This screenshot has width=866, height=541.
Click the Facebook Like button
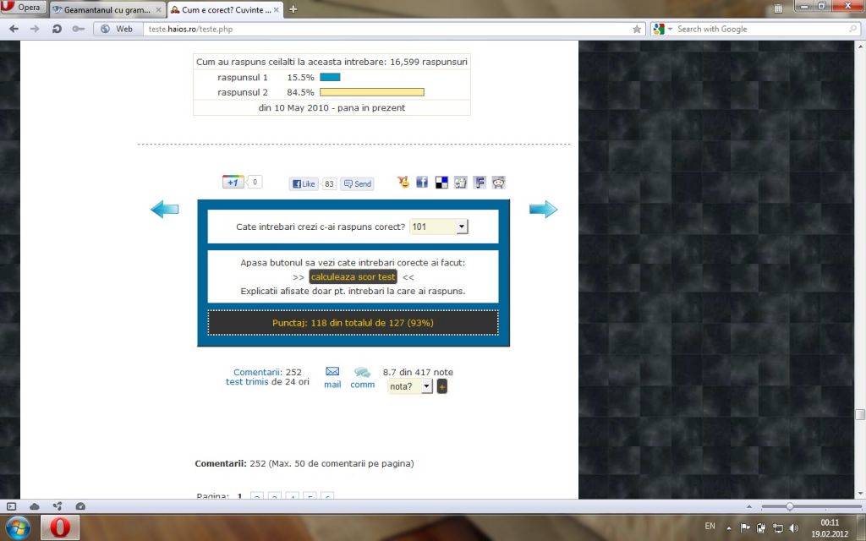[303, 183]
